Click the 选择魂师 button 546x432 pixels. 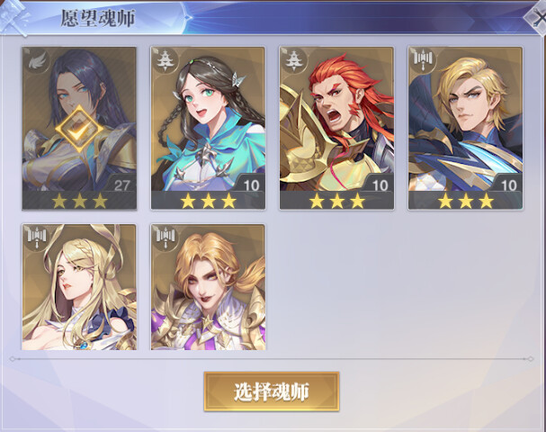[272, 391]
